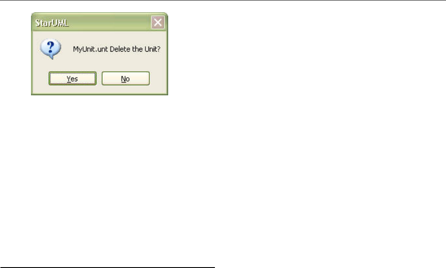The width and height of the screenshot is (446, 268).
Task: Click the blue question mark icon
Action: pos(51,49)
